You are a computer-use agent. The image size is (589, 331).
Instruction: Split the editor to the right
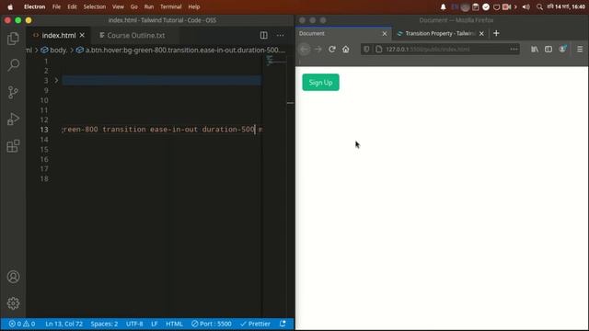point(264,35)
